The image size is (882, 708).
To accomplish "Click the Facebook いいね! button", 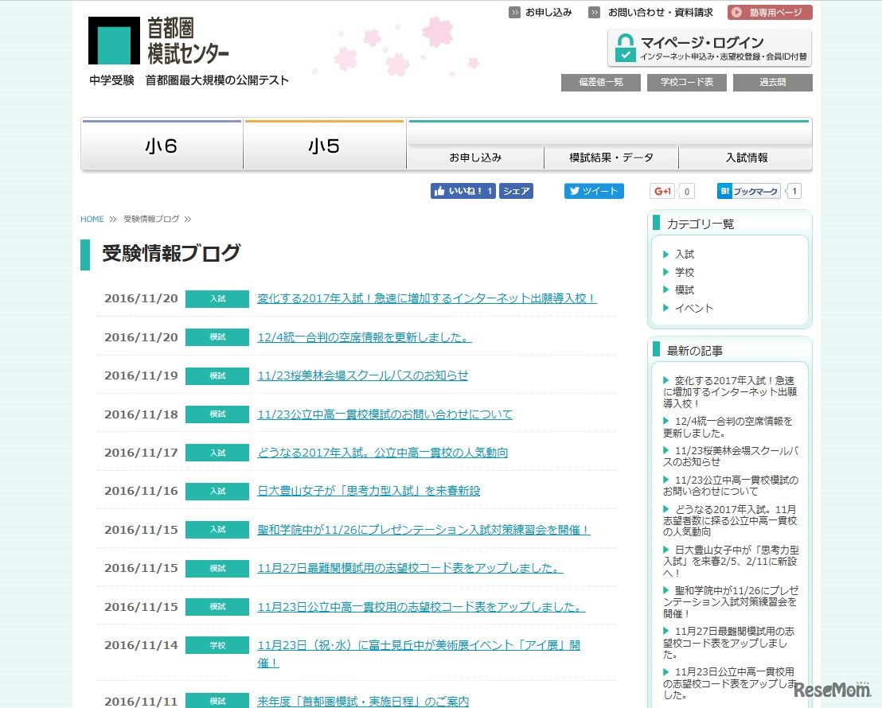I will click(x=462, y=191).
